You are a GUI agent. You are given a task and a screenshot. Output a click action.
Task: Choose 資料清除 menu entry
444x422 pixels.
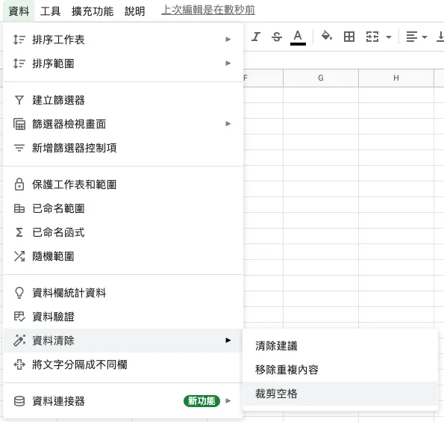[123, 341]
